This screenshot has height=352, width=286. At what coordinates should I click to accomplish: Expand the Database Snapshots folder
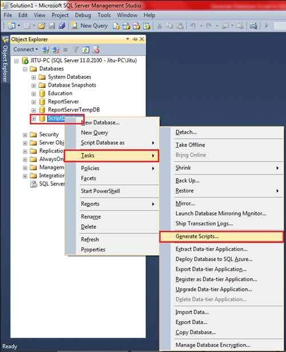pyautogui.click(x=34, y=86)
